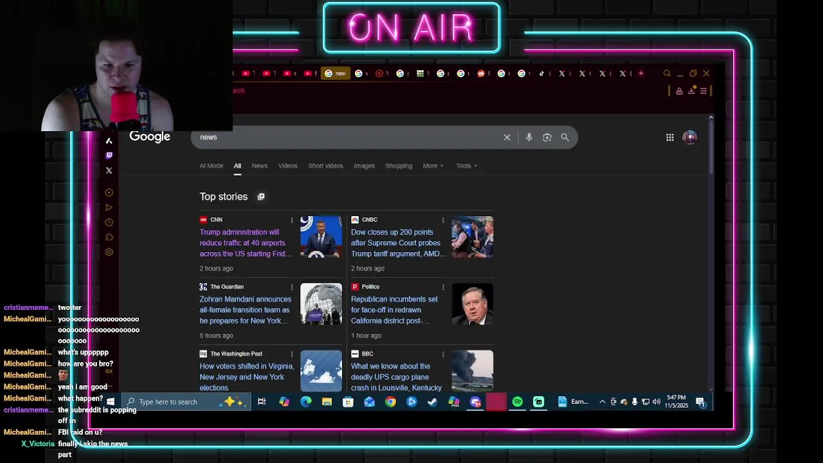Show hidden system tray icons chevron
The height and width of the screenshot is (463, 823).
(x=602, y=402)
